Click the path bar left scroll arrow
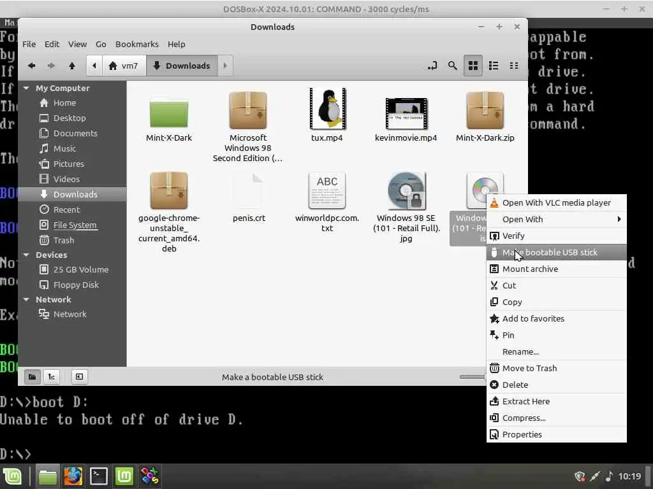The width and height of the screenshot is (653, 489). click(x=94, y=66)
